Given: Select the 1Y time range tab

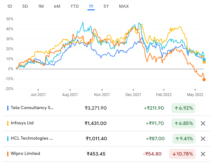Looking at the screenshot, I should coord(91,6).
